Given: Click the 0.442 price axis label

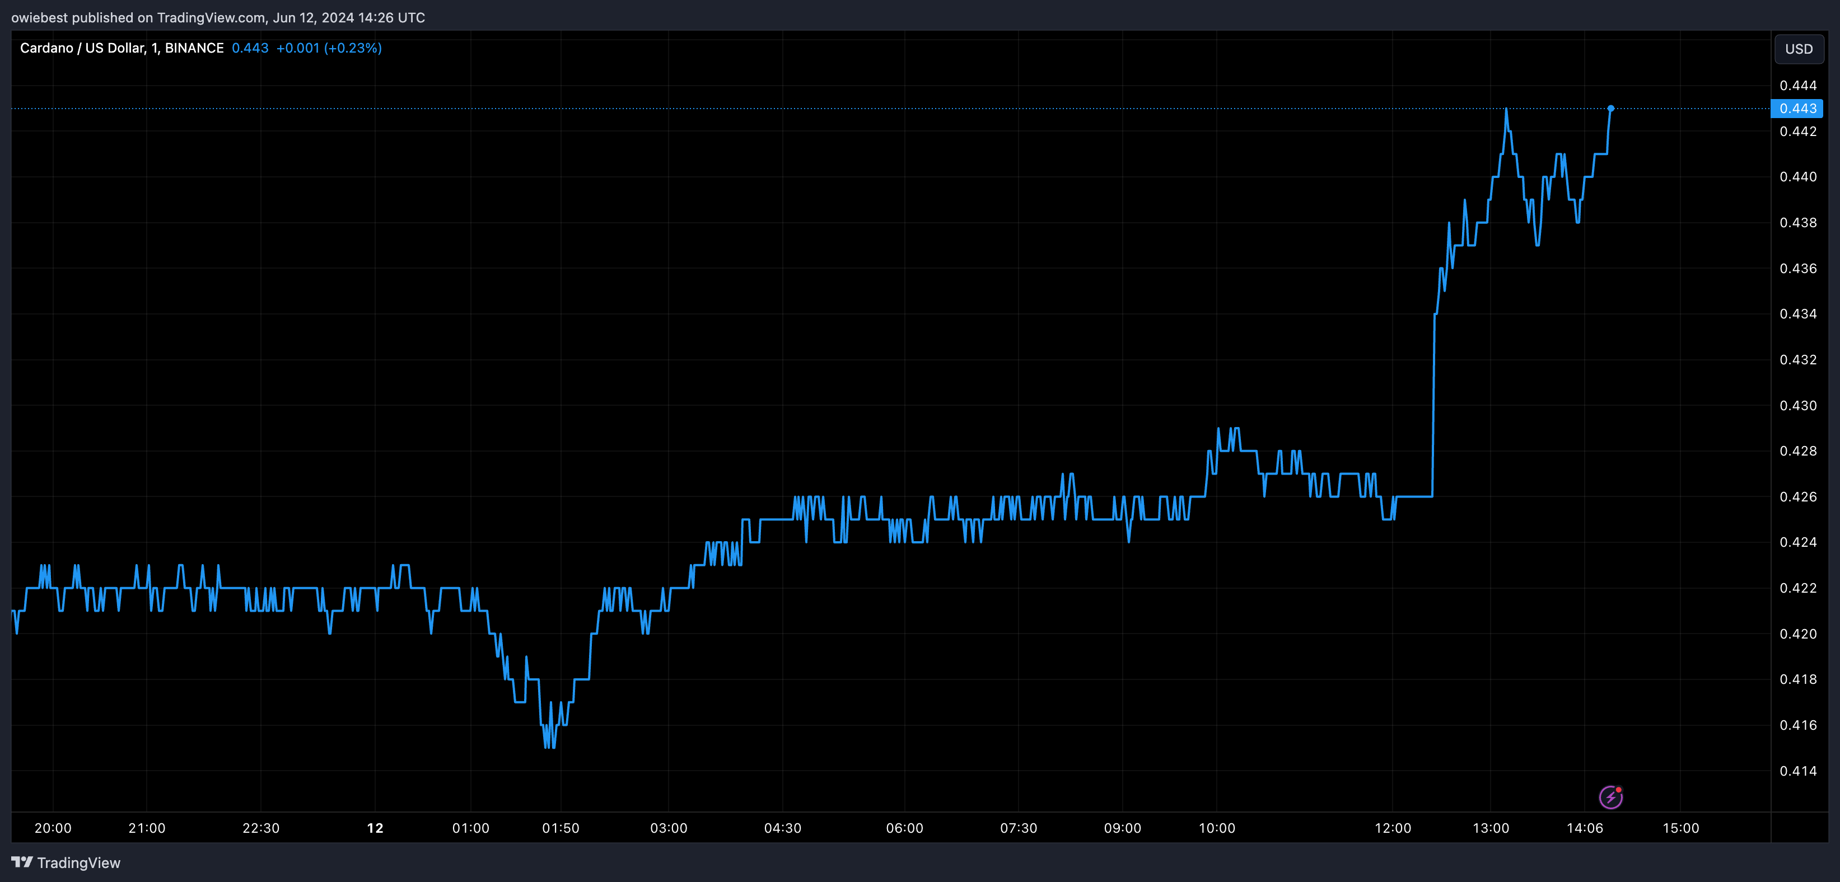Looking at the screenshot, I should [1798, 132].
